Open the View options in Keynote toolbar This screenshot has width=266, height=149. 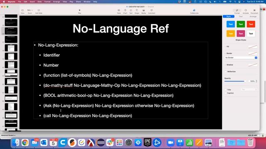(22, 11)
